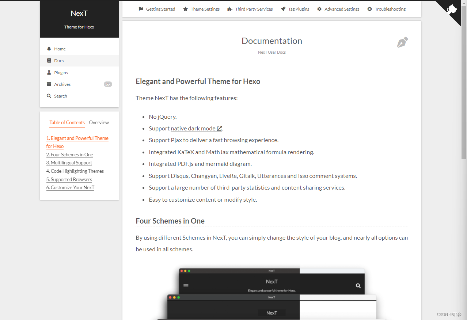Jump to Elegant and Powerful Theme for Hexo section
The width and height of the screenshot is (467, 320).
[77, 142]
